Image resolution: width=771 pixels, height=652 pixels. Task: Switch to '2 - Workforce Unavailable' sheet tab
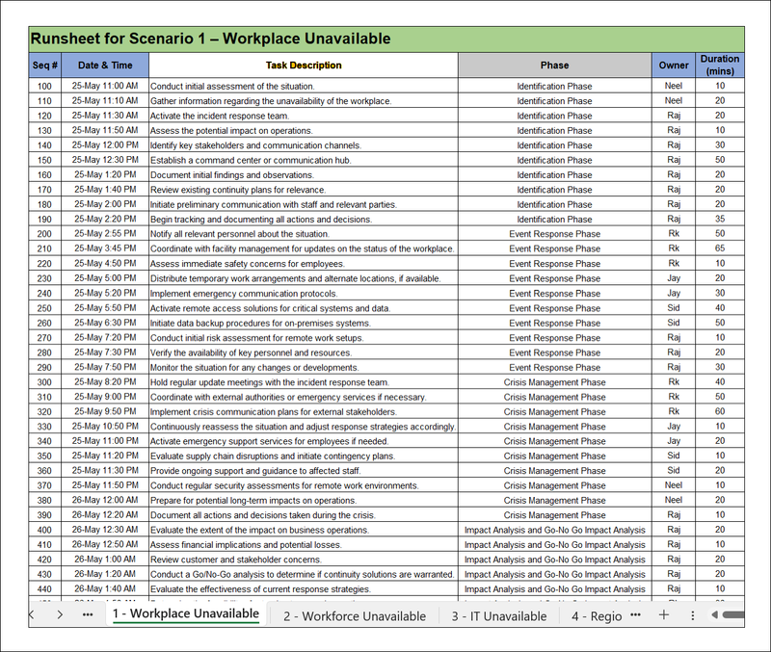354,615
